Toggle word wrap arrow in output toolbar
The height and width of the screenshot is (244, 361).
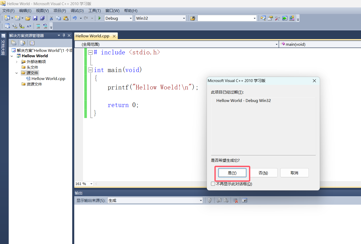click(x=244, y=200)
